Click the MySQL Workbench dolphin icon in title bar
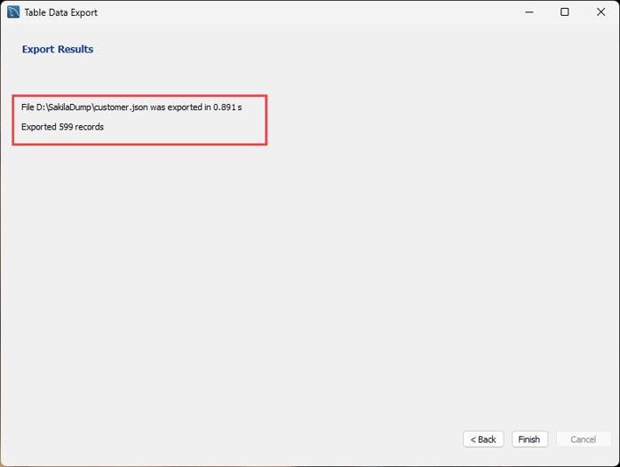620x467 pixels. 13,12
